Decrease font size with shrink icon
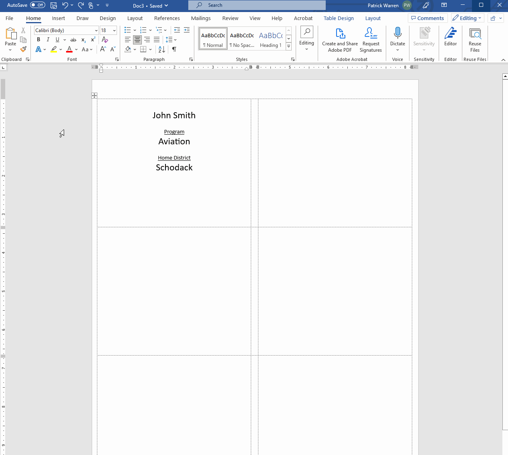Image resolution: width=508 pixels, height=455 pixels. pos(113,49)
